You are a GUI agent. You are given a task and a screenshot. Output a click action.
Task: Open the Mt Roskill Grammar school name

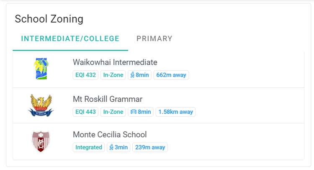pyautogui.click(x=108, y=99)
